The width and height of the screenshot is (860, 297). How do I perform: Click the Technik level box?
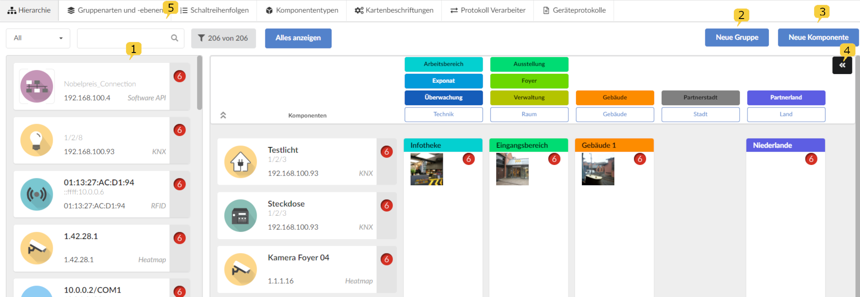coord(444,115)
